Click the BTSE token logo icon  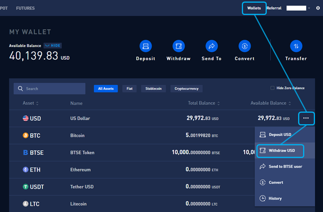pyautogui.click(x=26, y=153)
